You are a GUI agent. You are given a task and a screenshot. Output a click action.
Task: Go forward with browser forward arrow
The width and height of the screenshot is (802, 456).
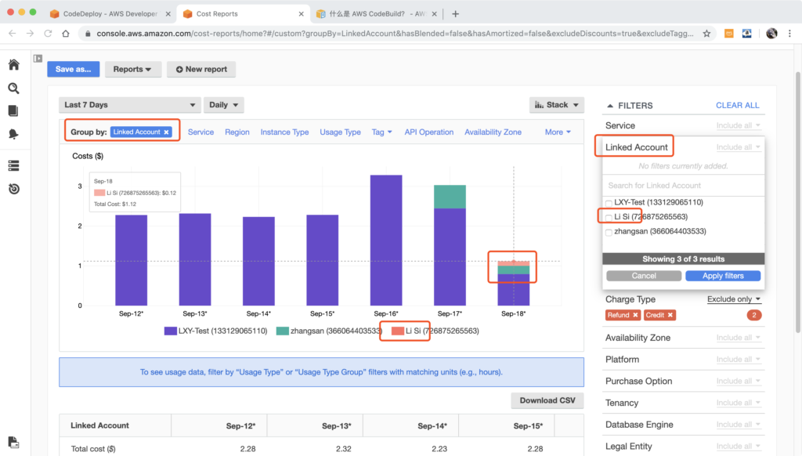click(31, 33)
